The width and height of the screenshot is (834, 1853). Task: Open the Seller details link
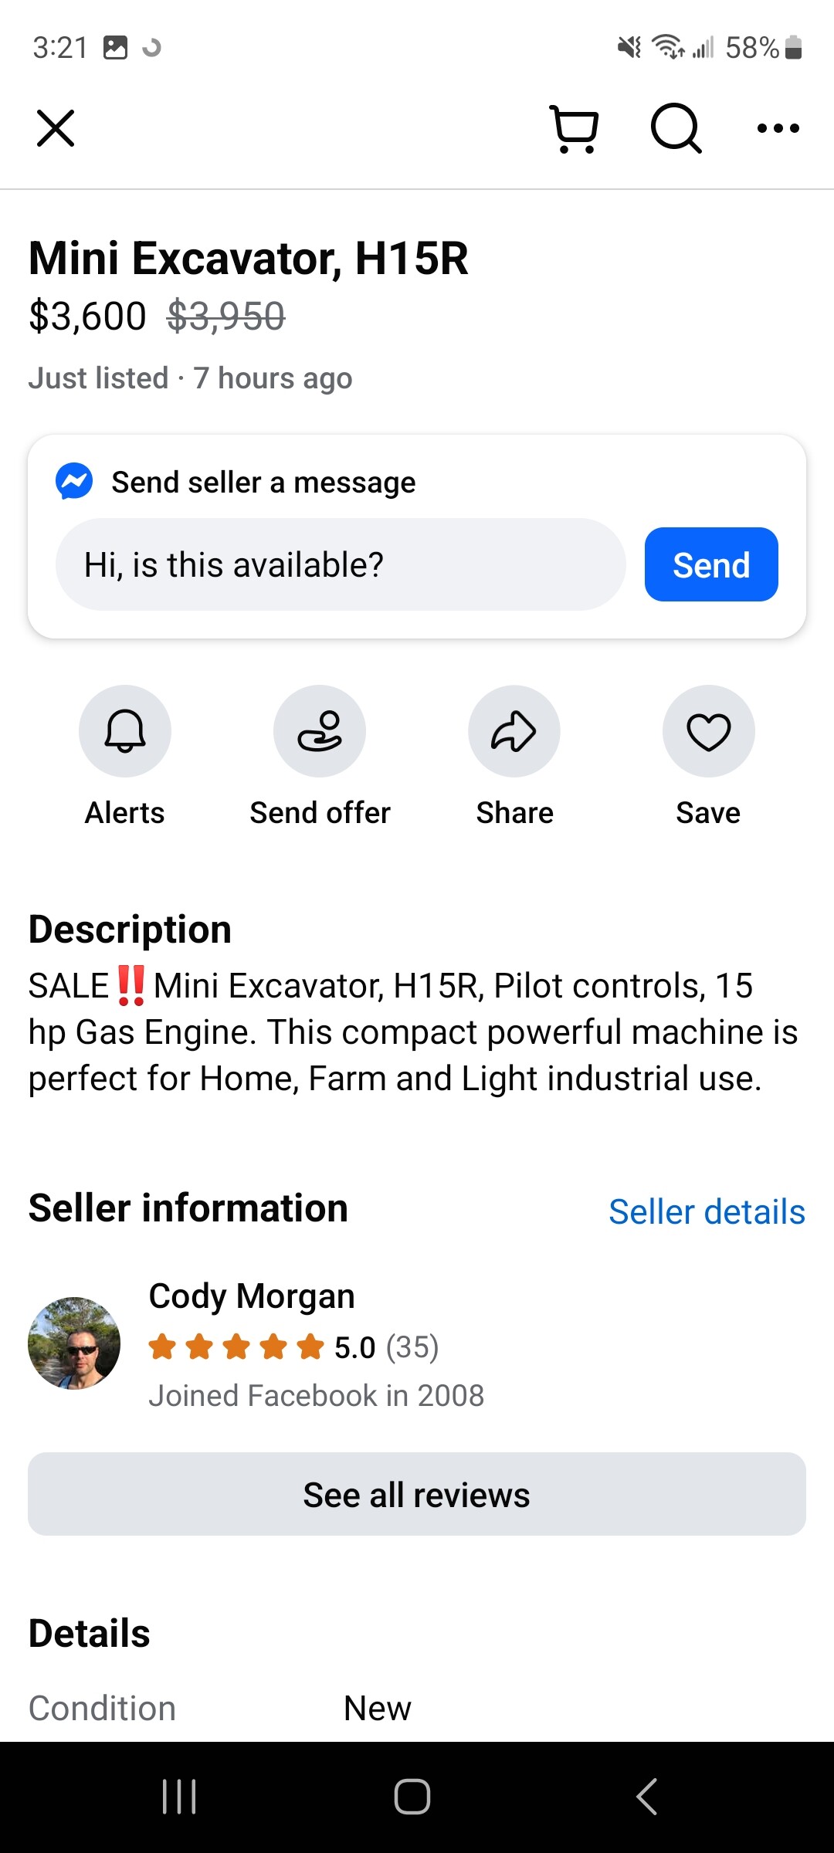[706, 1211]
